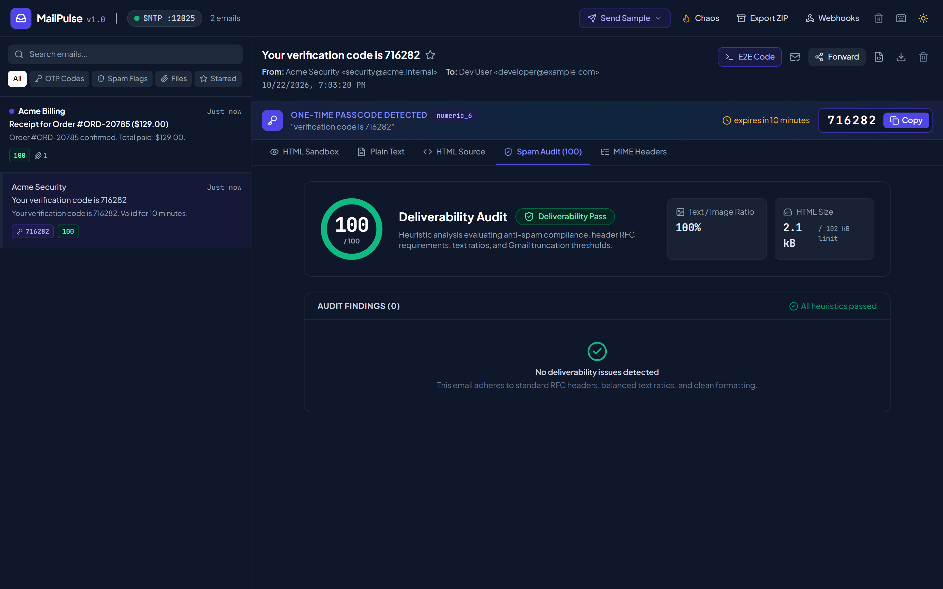Open the Send Sample dropdown
The image size is (943, 589).
tap(624, 18)
